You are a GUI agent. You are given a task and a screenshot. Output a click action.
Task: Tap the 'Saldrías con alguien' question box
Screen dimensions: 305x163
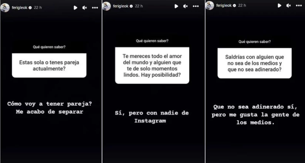255,63
